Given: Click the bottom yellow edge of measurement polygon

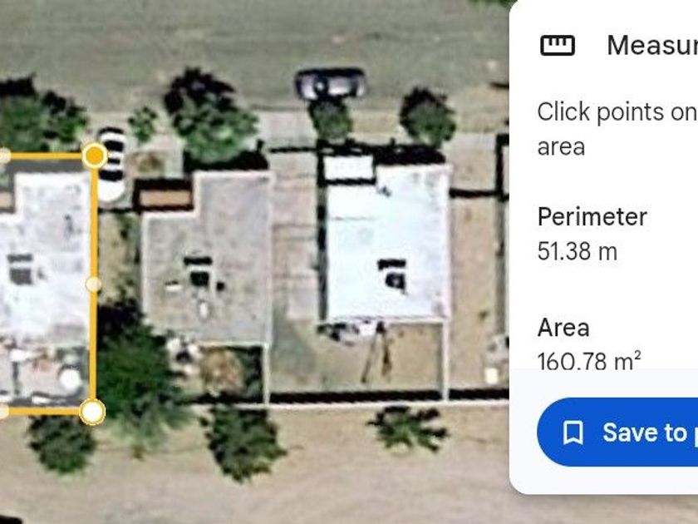Looking at the screenshot, I should coord(45,411).
